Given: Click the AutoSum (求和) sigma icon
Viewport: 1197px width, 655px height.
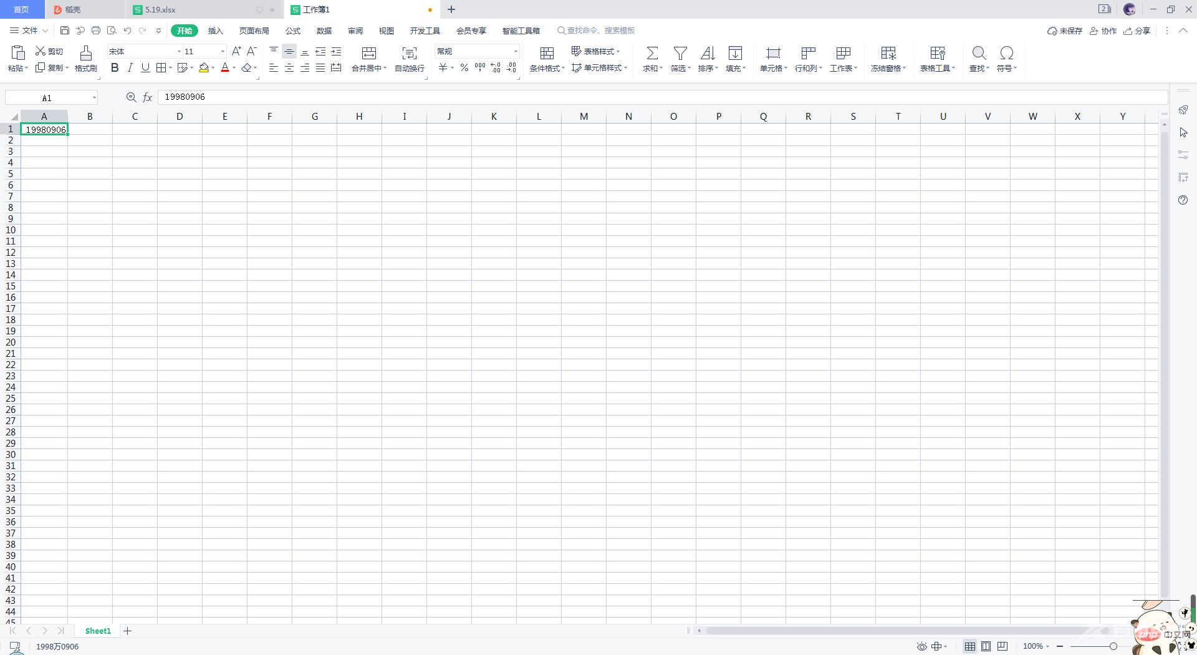Looking at the screenshot, I should click(x=651, y=54).
